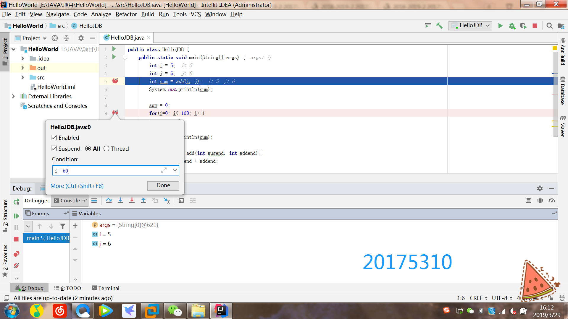
Task: Click the Step Over debugger icon
Action: pos(109,201)
